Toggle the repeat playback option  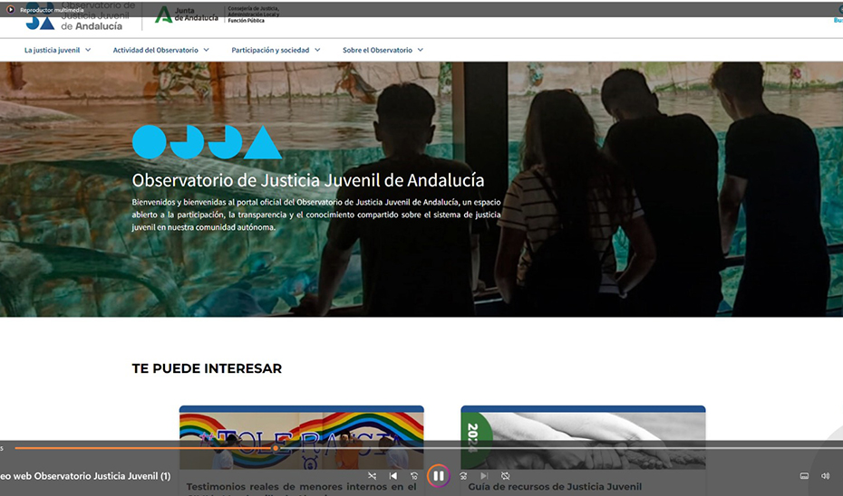pos(506,476)
